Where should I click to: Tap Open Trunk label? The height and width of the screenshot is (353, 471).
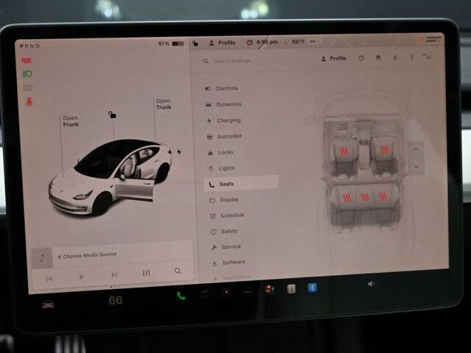click(x=163, y=104)
